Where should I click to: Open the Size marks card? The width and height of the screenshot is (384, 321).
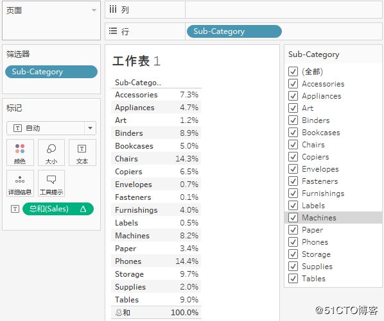[51, 152]
